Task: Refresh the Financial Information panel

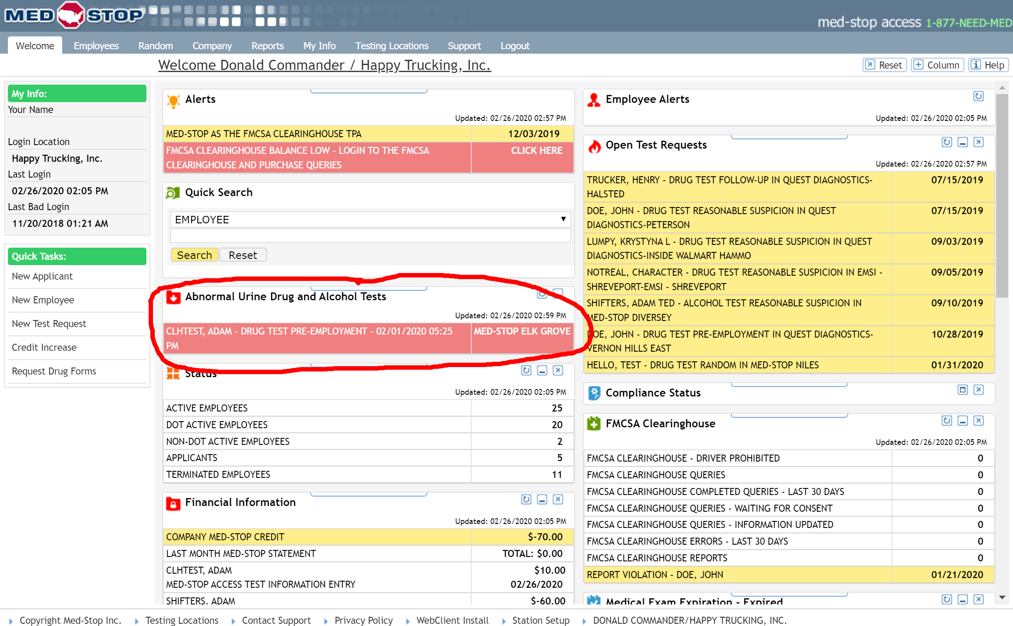Action: coord(526,499)
